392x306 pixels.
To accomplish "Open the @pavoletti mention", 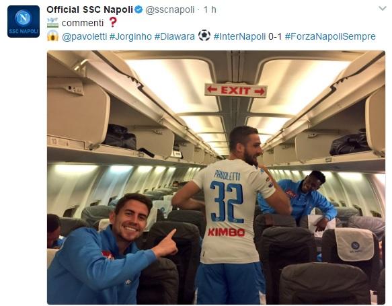I will coord(85,36).
